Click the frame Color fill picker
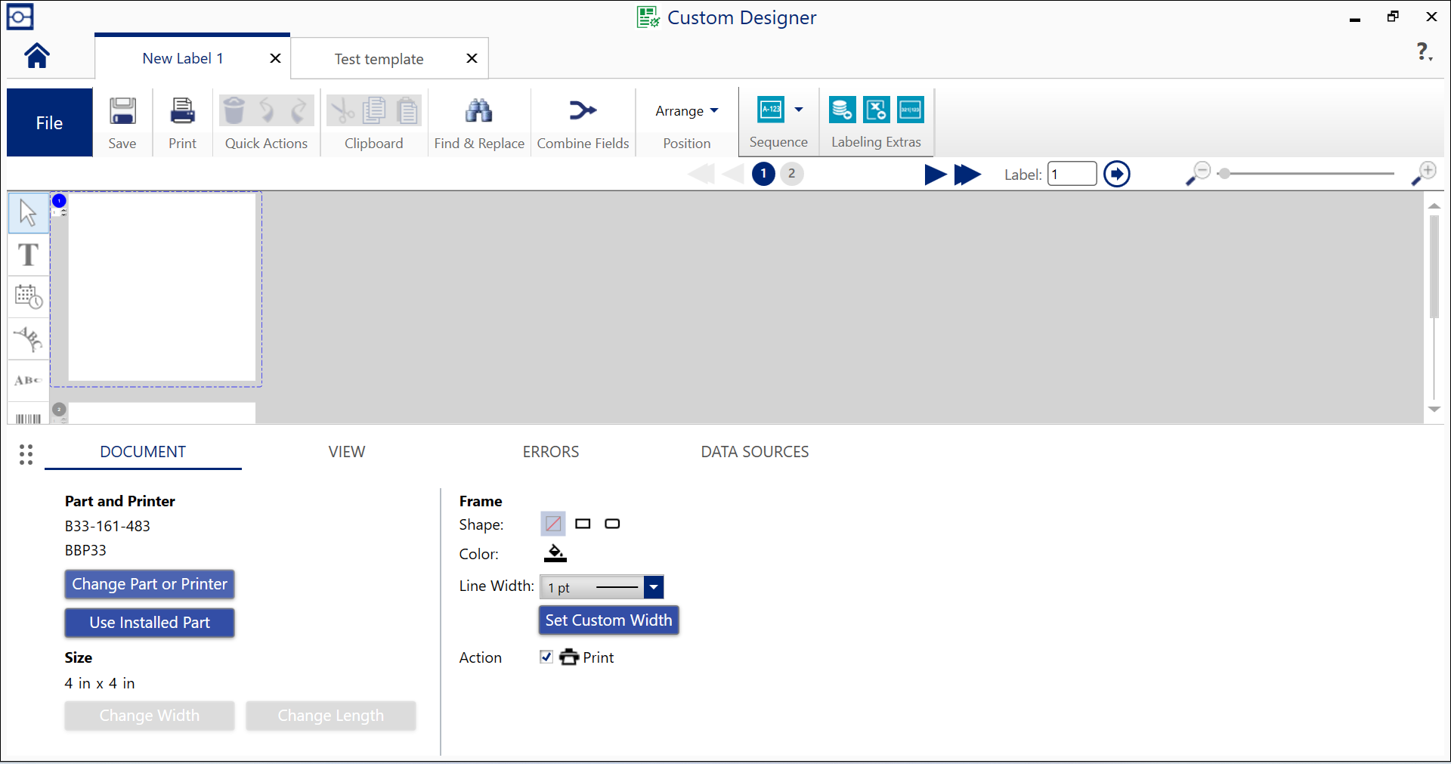This screenshot has height=764, width=1451. point(555,554)
